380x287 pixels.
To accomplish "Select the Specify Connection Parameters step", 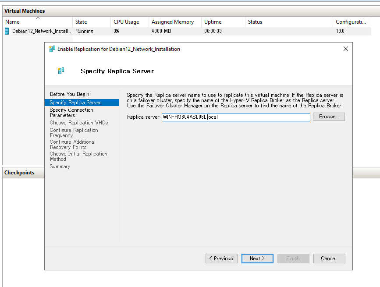I will point(71,113).
